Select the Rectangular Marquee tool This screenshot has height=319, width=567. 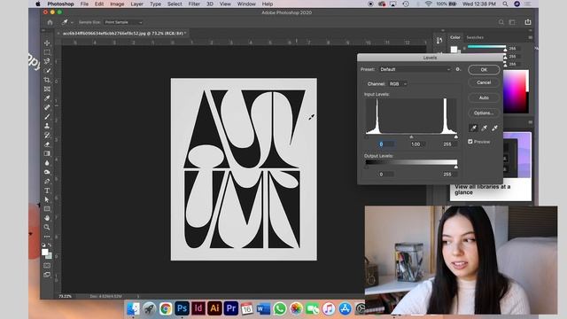pos(47,52)
